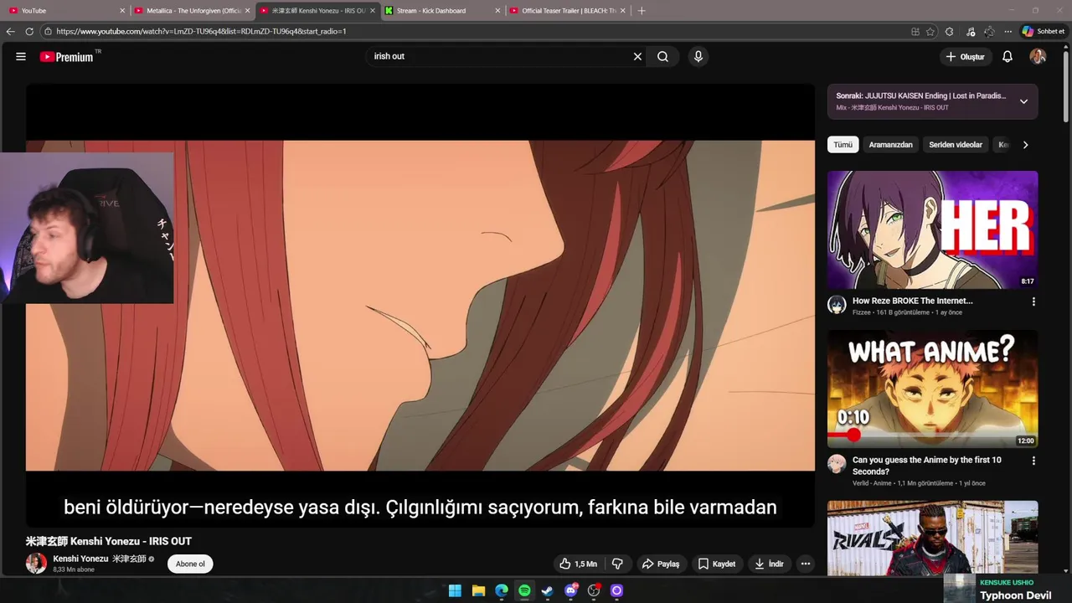Open Windows Start menu
The height and width of the screenshot is (603, 1072).
point(455,590)
